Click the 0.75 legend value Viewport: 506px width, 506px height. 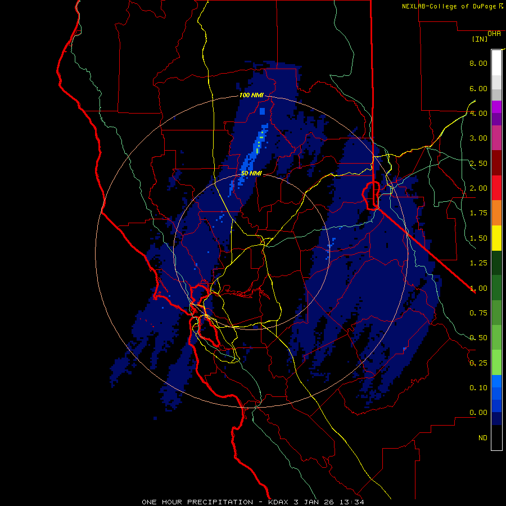(478, 313)
